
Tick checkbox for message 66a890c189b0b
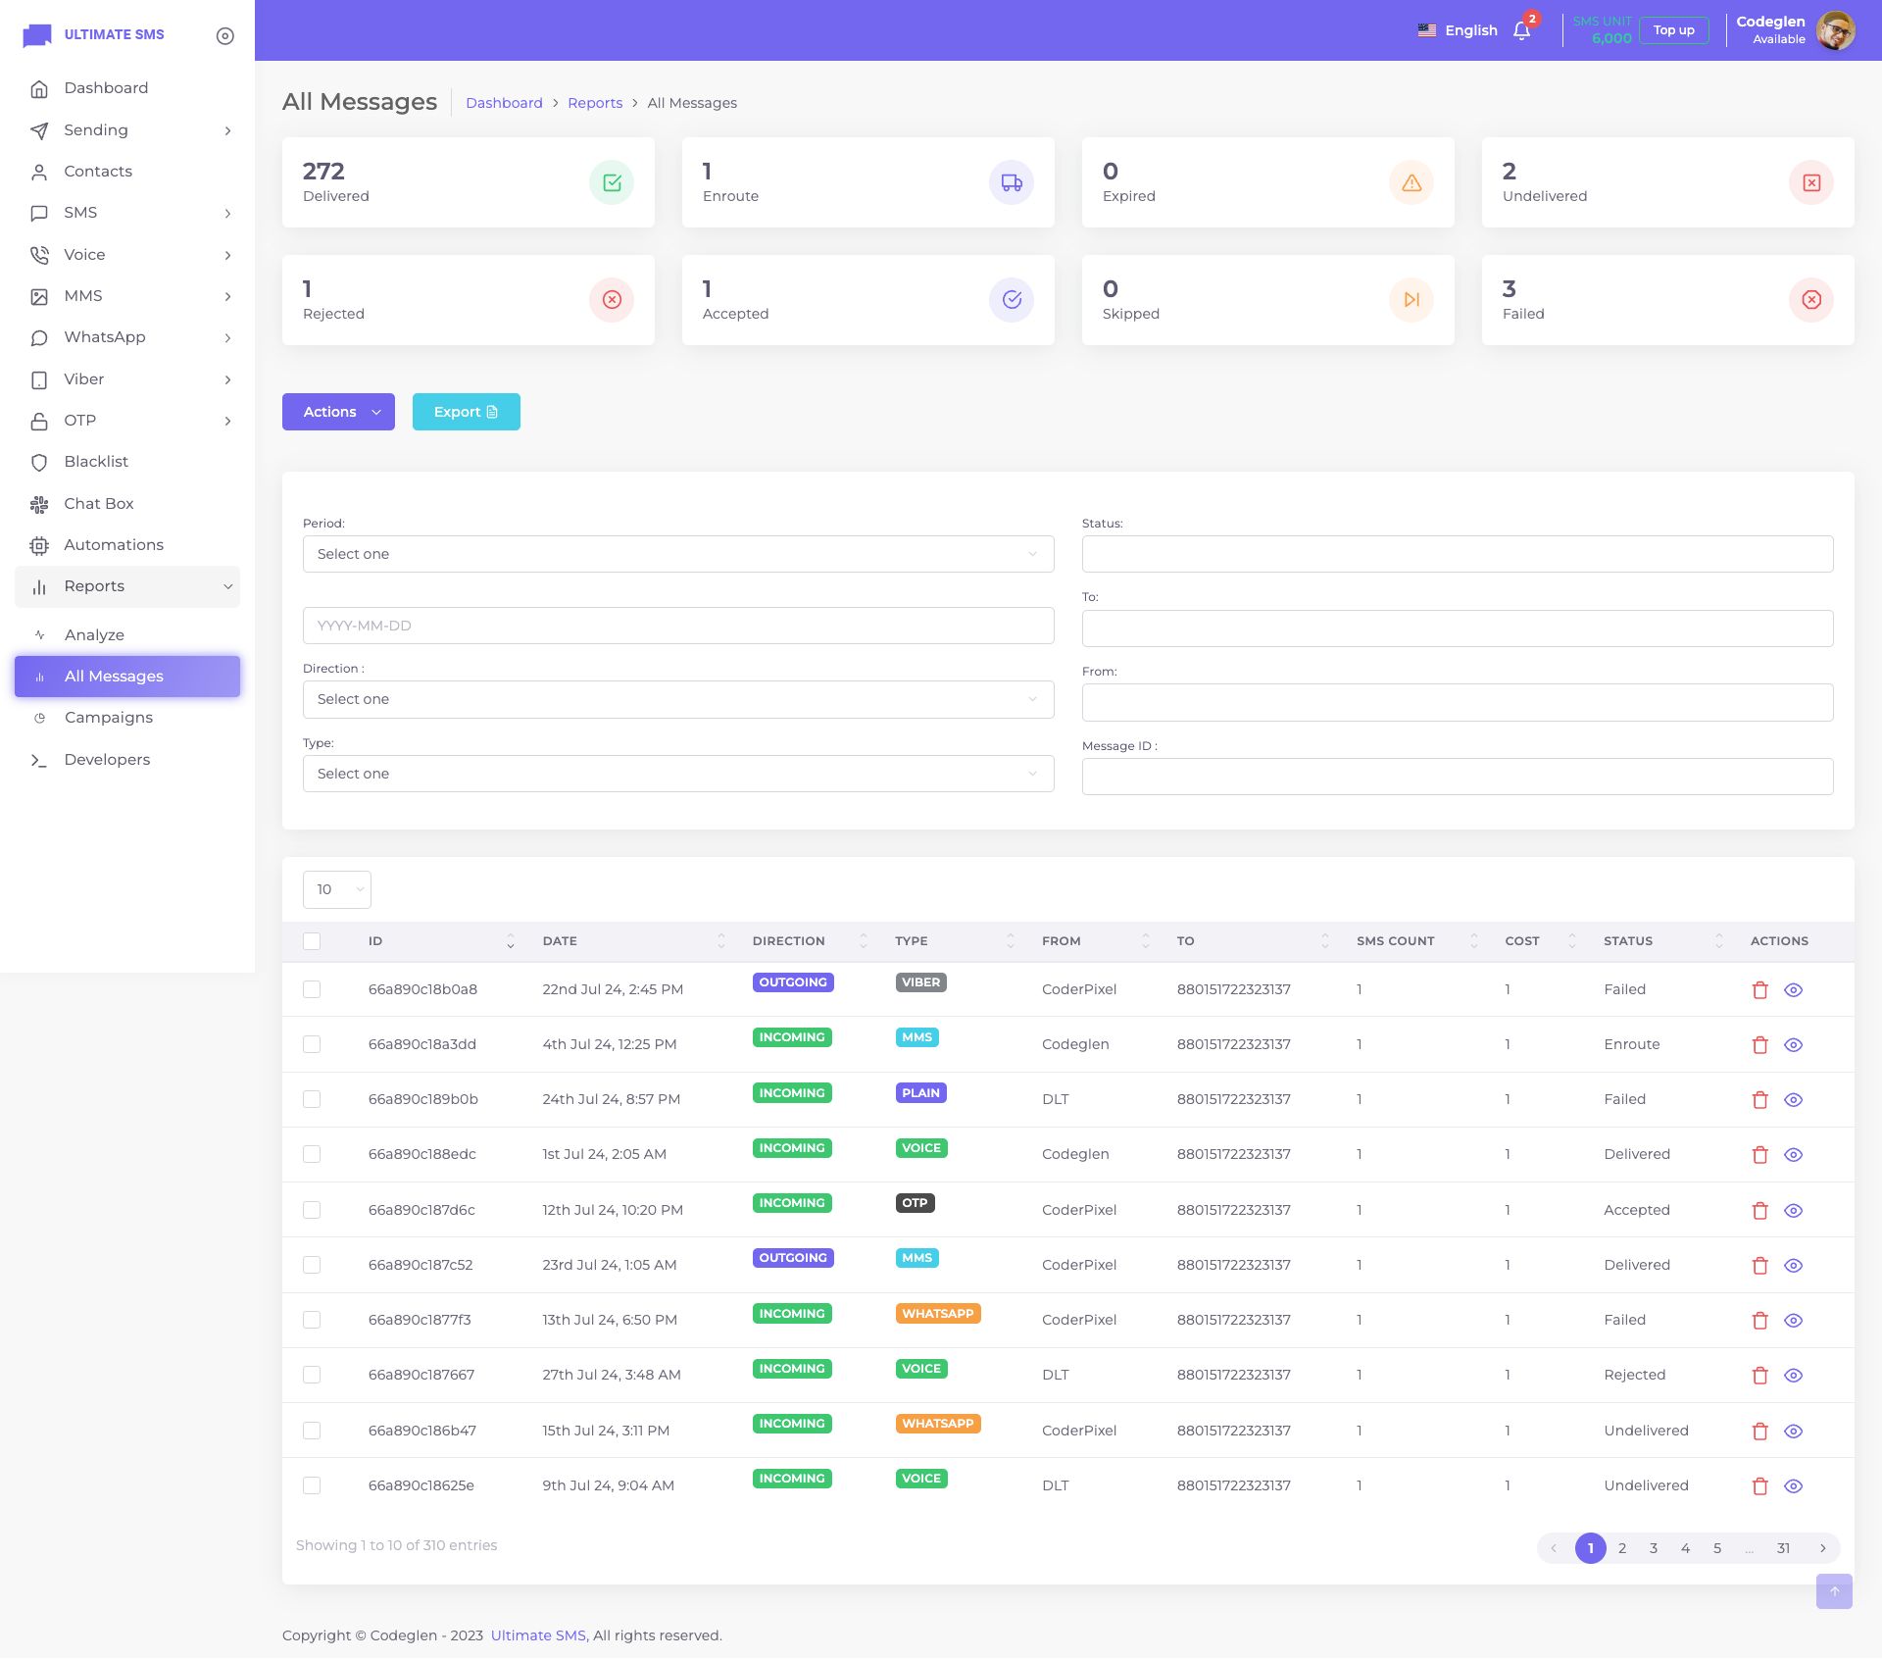pos(312,1099)
